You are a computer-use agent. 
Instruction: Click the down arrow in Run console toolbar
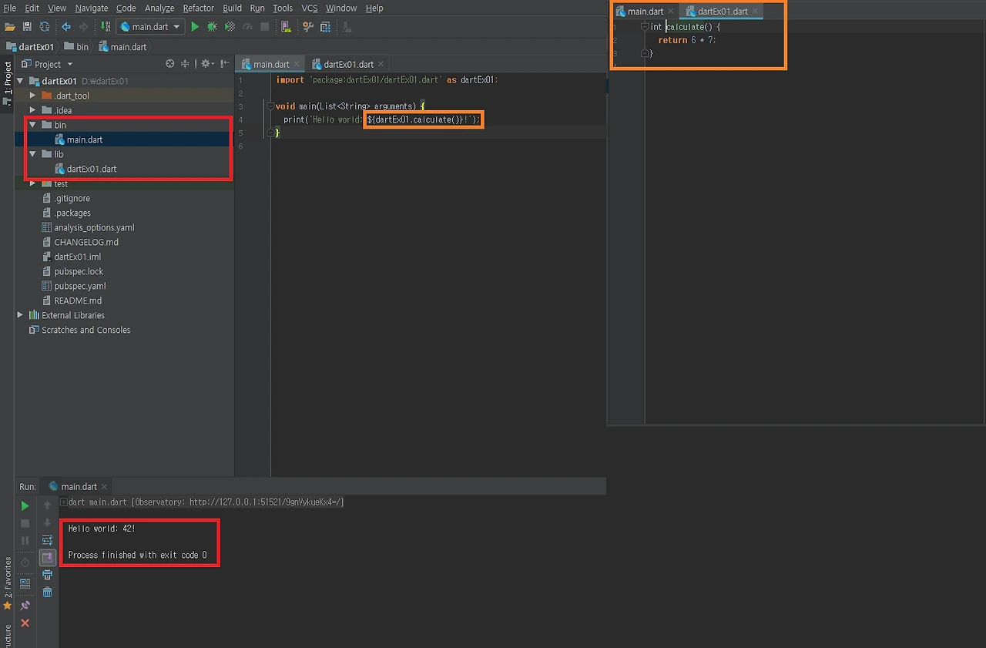47,523
